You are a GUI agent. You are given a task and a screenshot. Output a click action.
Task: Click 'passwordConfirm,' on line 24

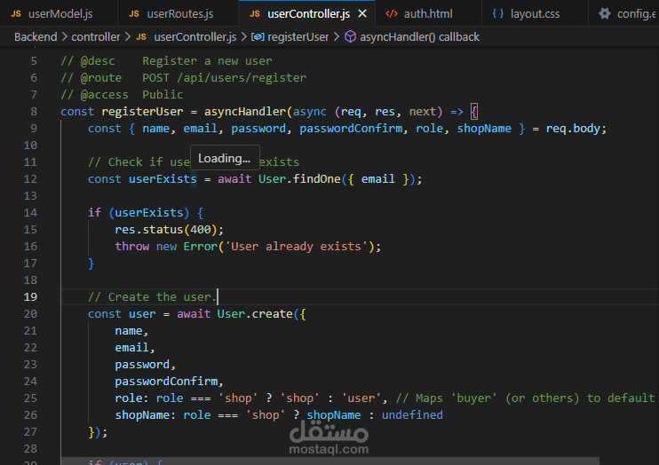(169, 382)
